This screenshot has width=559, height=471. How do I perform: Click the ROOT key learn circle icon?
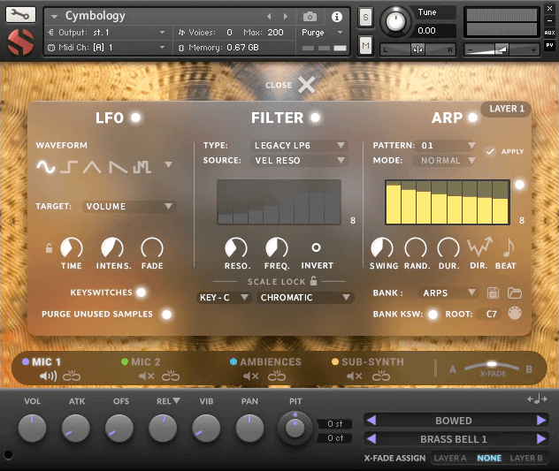click(x=515, y=314)
